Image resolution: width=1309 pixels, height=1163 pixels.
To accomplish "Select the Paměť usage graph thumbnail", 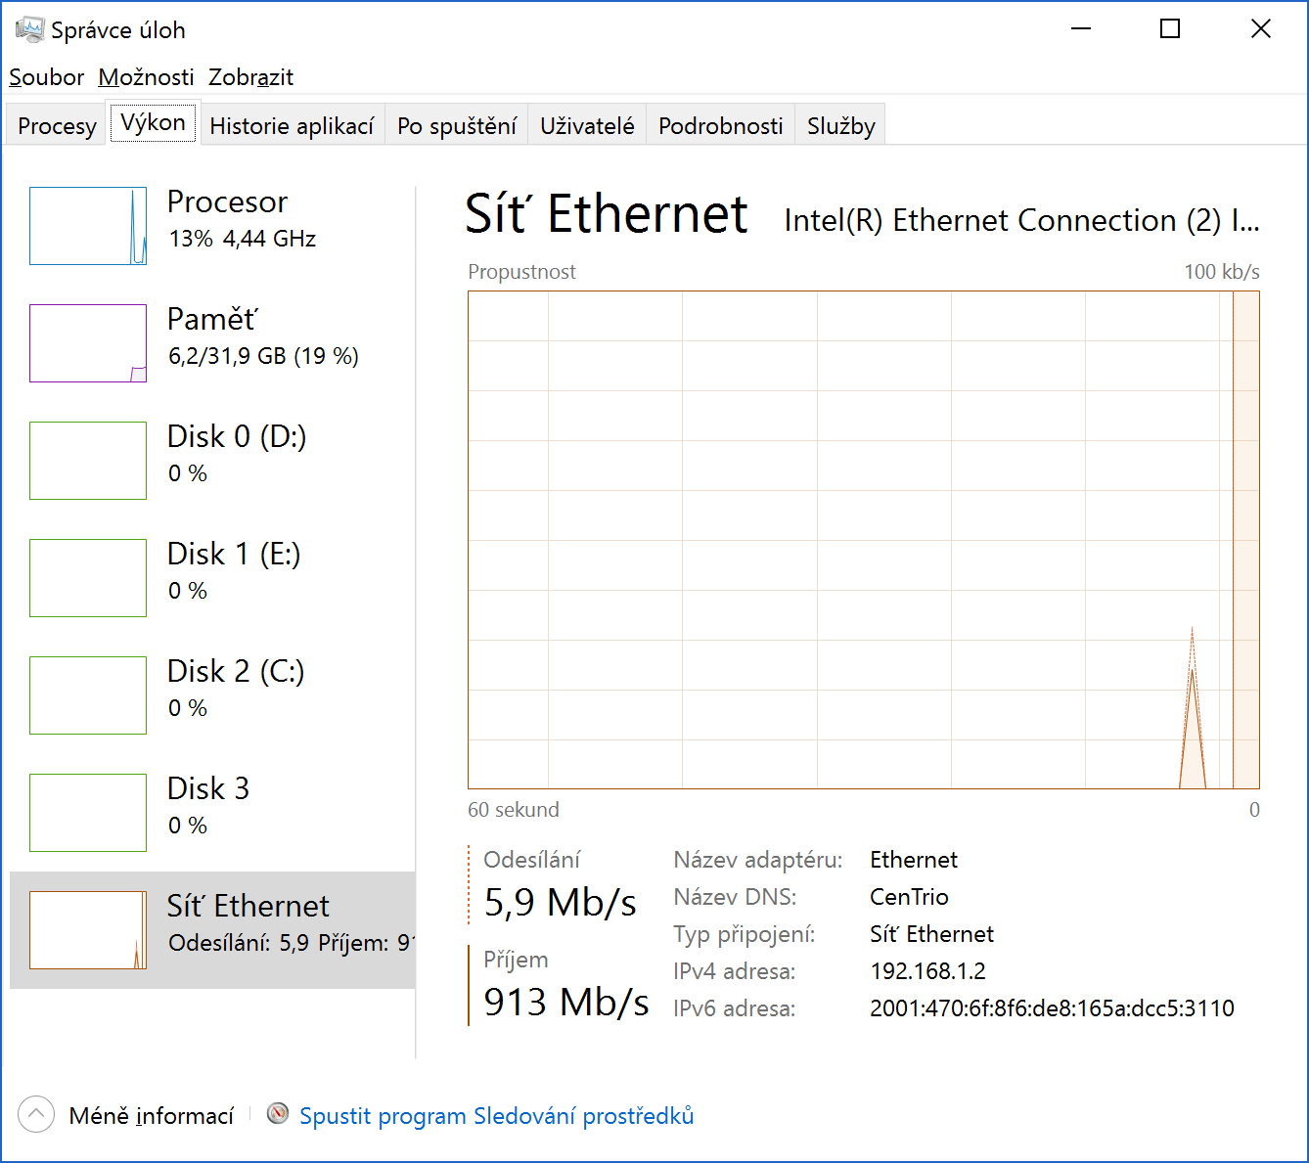I will pos(88,343).
